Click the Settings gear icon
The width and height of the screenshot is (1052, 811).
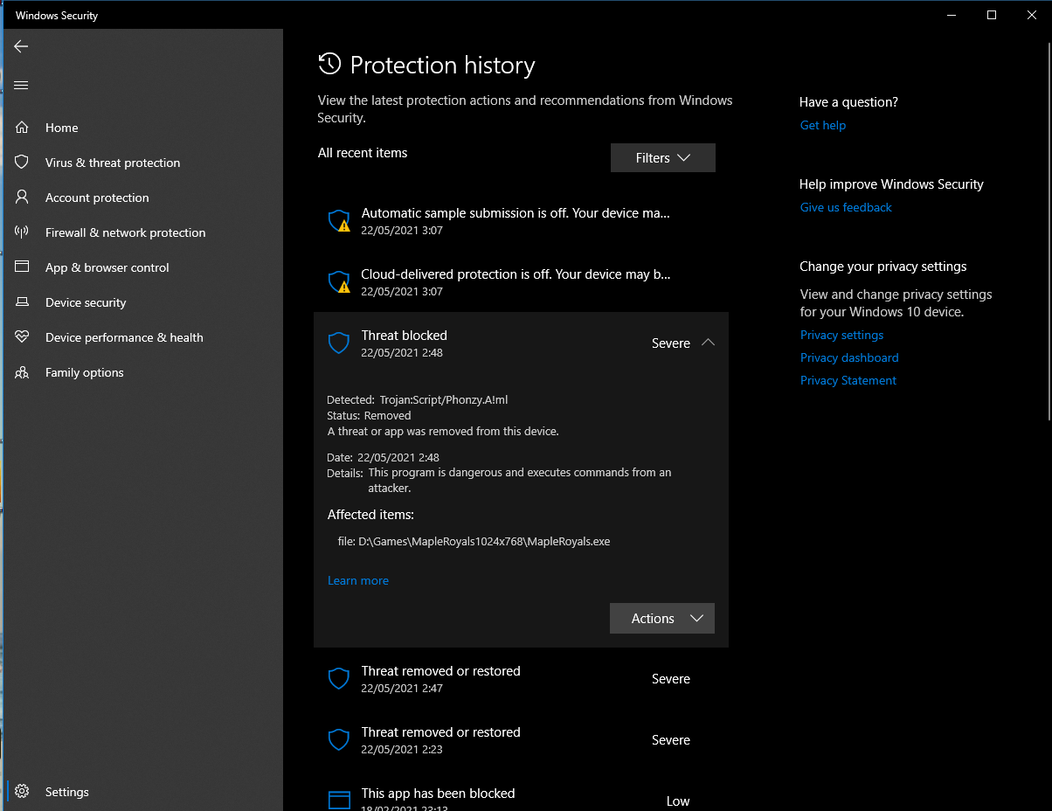pos(23,792)
